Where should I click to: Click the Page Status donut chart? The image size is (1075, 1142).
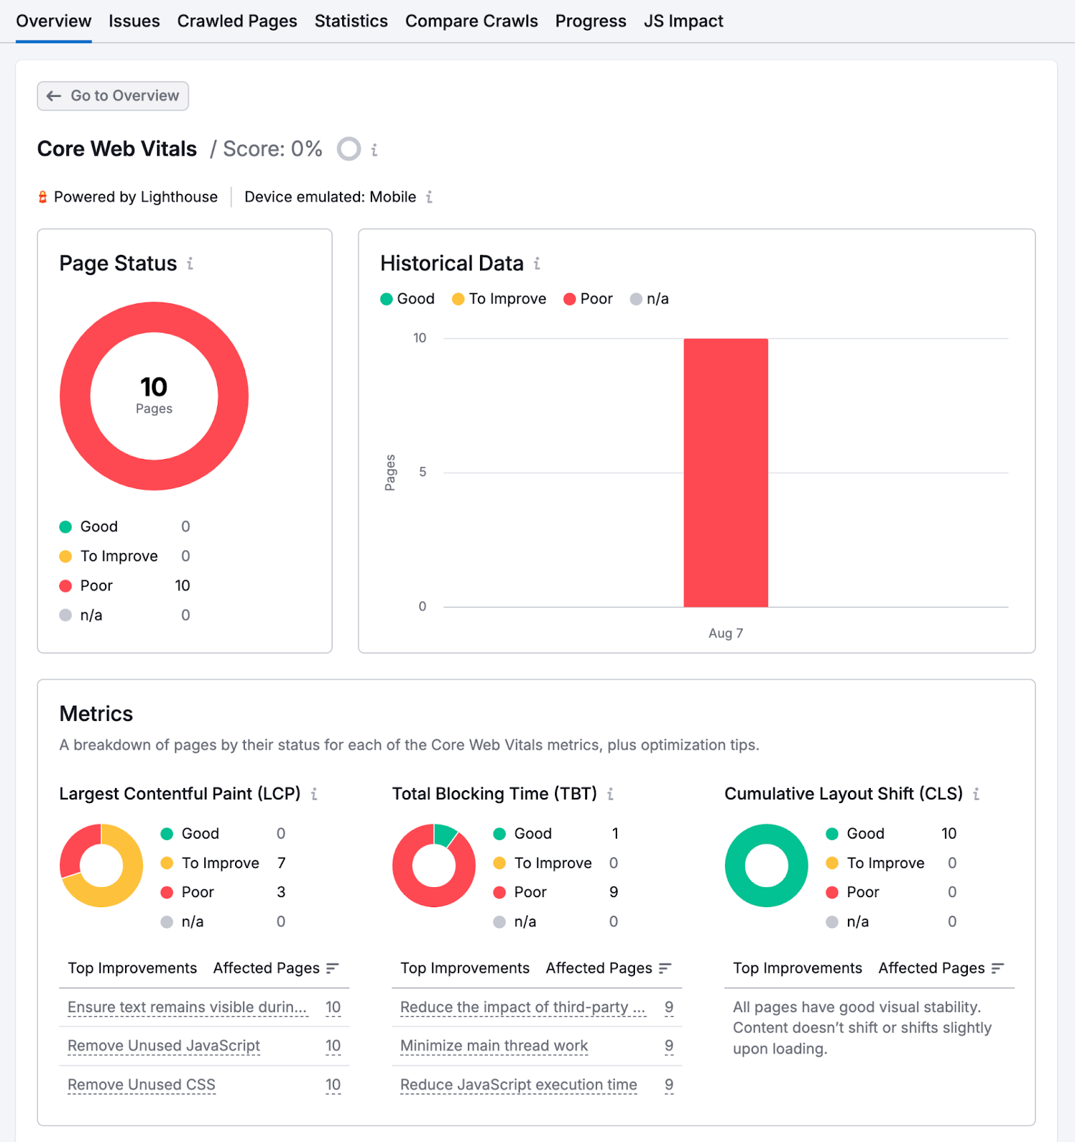click(75, 396)
